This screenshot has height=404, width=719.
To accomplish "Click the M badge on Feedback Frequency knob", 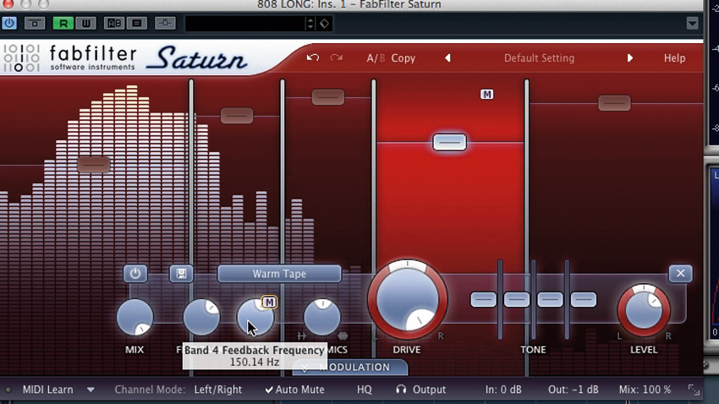I will [x=269, y=303].
